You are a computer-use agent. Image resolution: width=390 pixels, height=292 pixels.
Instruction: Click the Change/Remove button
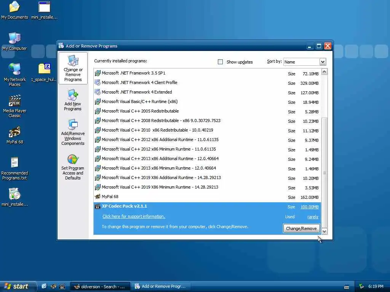coord(301,229)
